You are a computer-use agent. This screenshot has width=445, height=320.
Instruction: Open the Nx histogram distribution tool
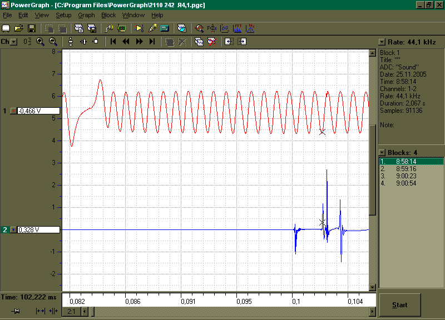250,28
